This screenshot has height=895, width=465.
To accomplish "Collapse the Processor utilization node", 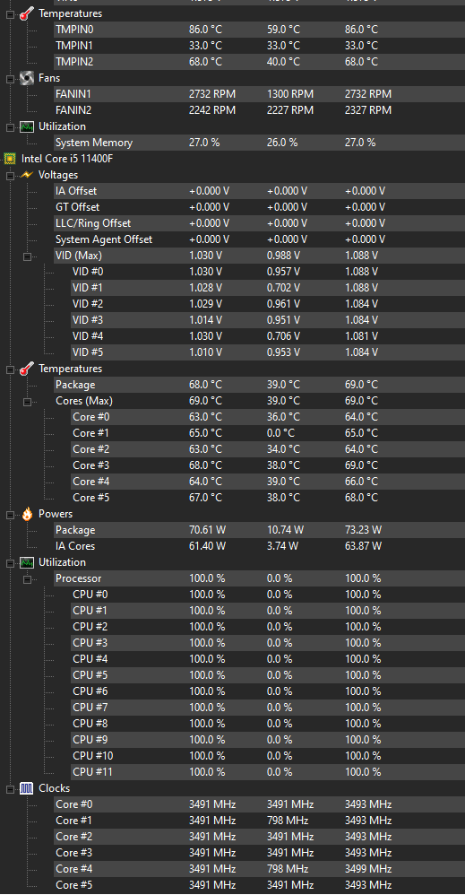I will (x=27, y=579).
